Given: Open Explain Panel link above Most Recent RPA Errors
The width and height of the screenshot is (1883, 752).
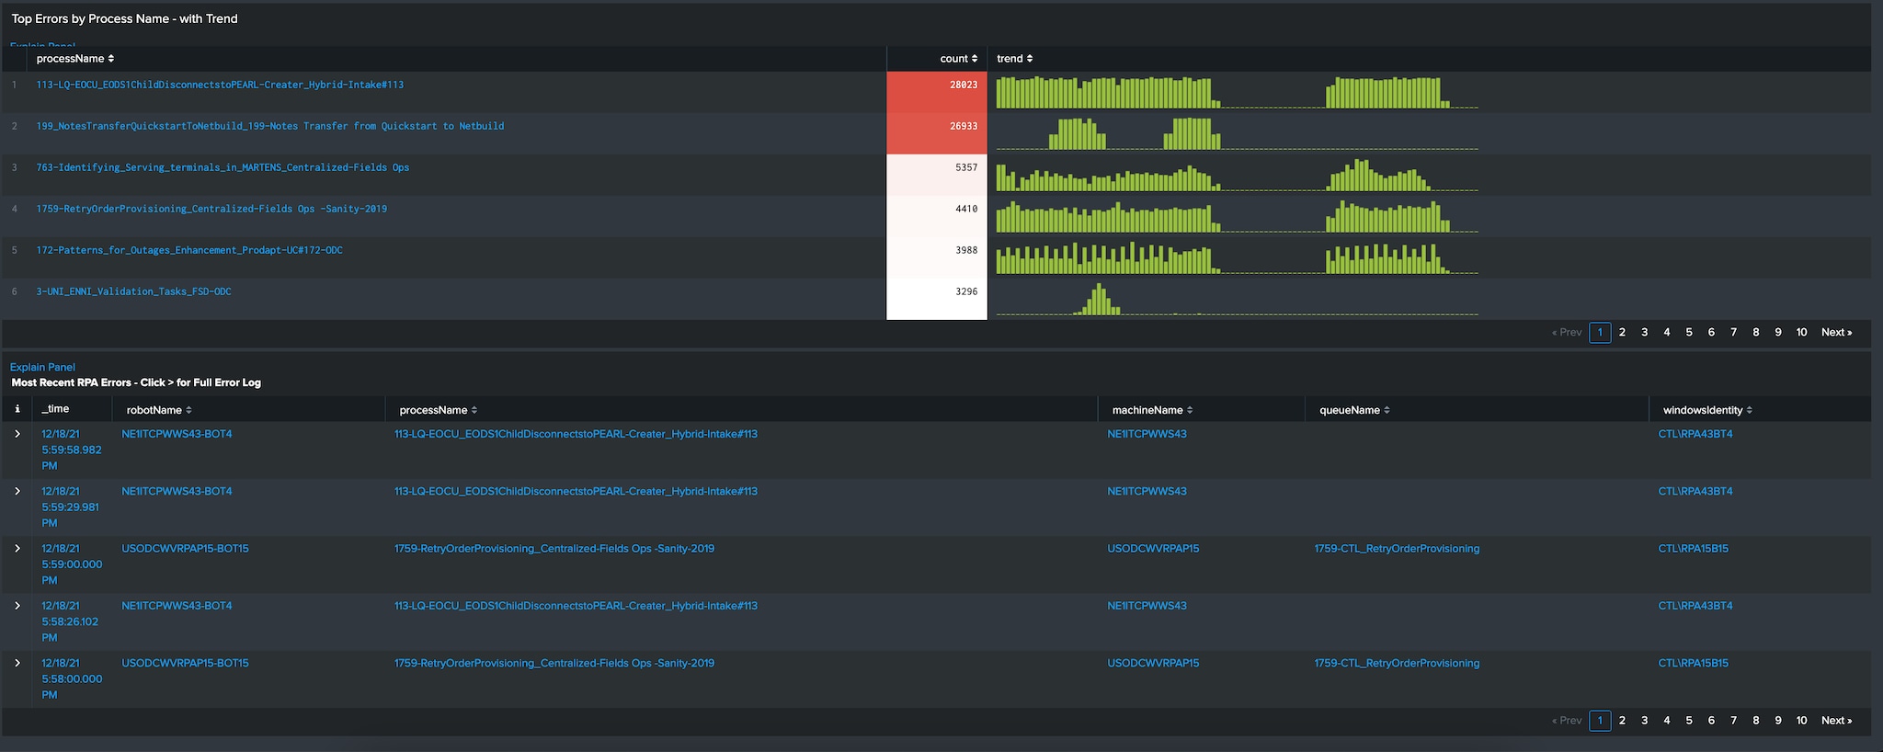Looking at the screenshot, I should [x=42, y=367].
